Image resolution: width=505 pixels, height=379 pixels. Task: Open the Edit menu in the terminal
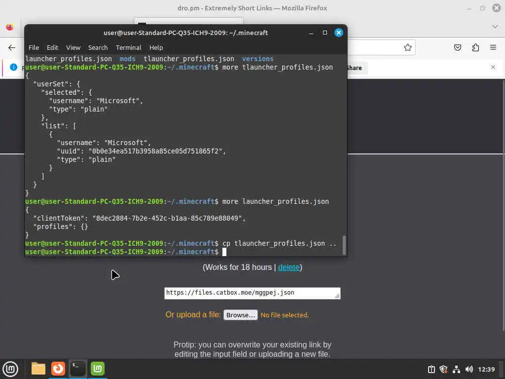52,48
